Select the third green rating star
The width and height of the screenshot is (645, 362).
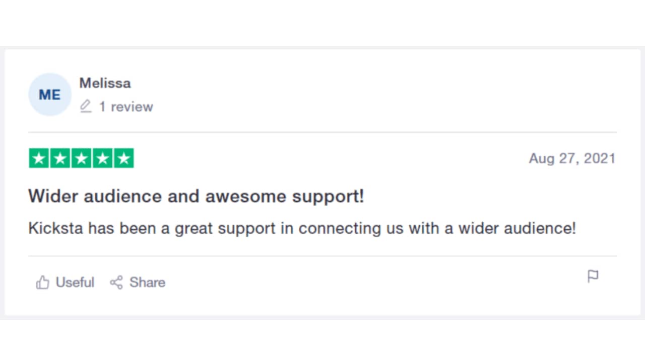coord(81,158)
